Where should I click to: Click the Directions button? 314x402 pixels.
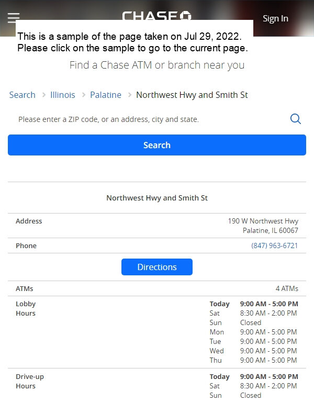coord(157,267)
